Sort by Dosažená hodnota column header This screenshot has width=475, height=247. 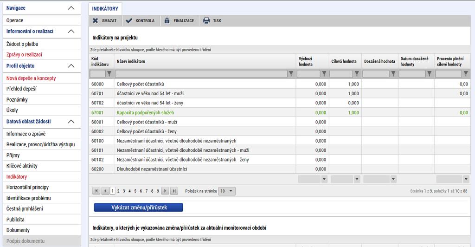[x=379, y=61]
